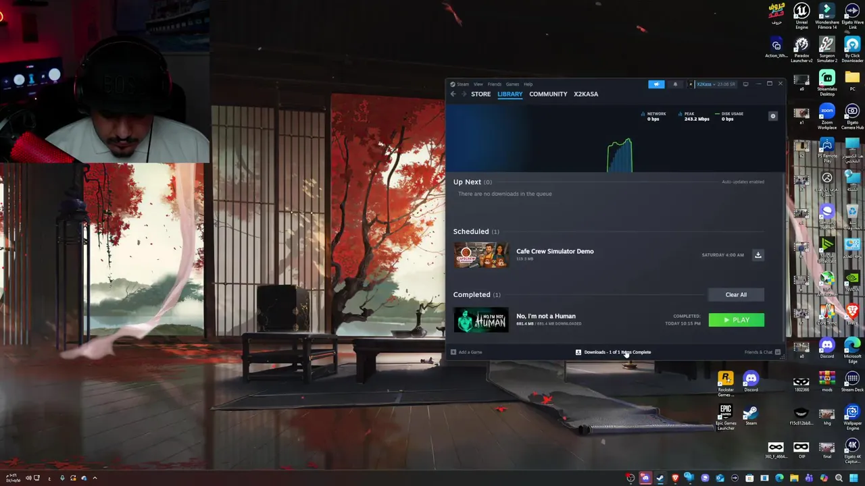Click Add a Game in Steam

[466, 352]
